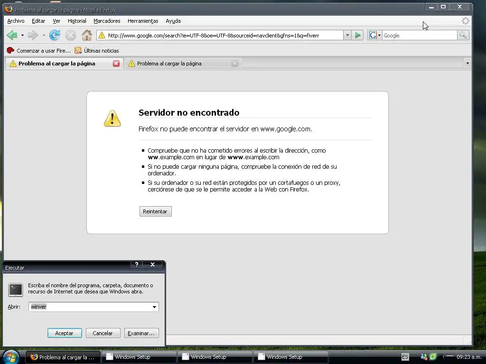Go to the Home page icon
Viewport: 486px width, 364px height.
87,35
